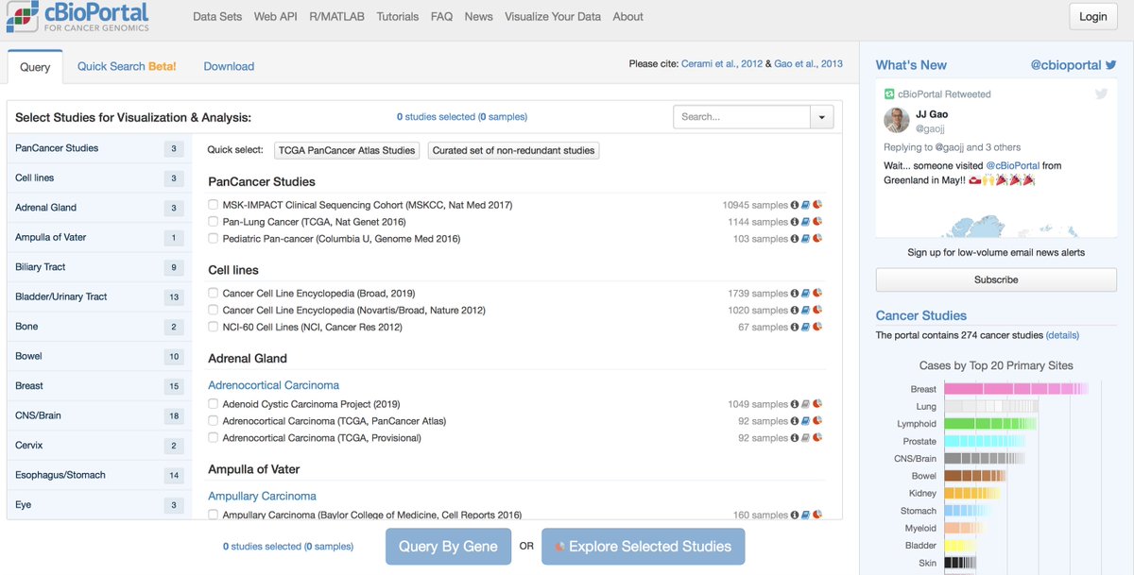This screenshot has height=575, width=1134.
Task: View pie chart for Adenoid Cystic Carcinoma Project
Action: tap(817, 404)
